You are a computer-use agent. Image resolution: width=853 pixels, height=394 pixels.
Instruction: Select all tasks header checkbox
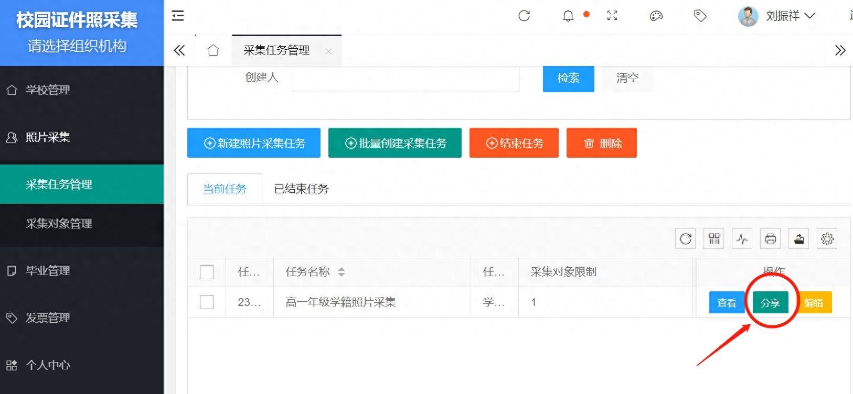[x=207, y=272]
